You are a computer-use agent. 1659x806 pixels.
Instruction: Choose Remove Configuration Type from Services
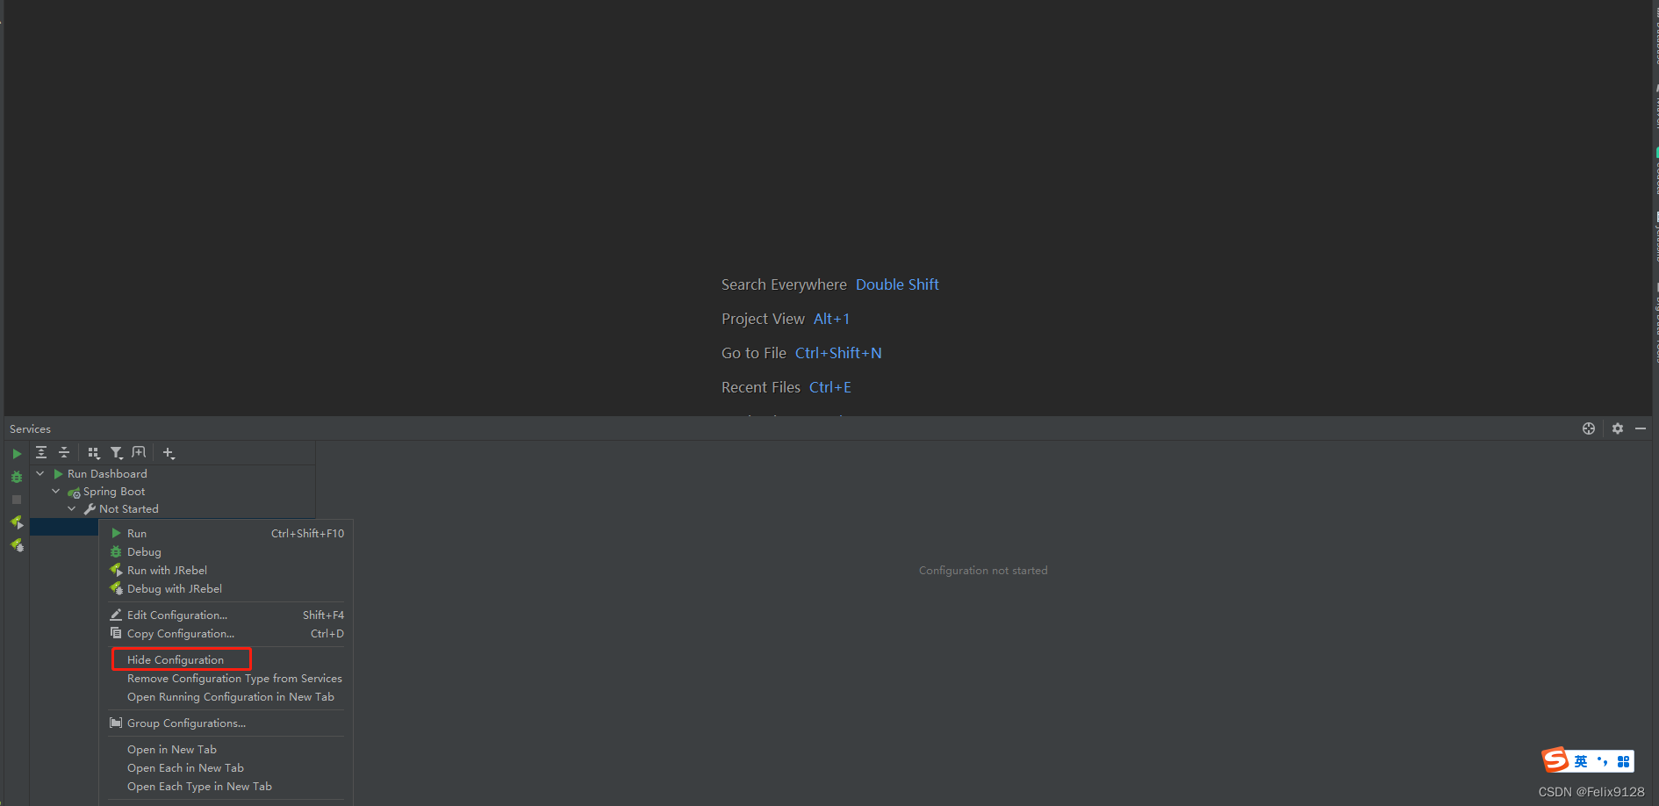pyautogui.click(x=226, y=678)
